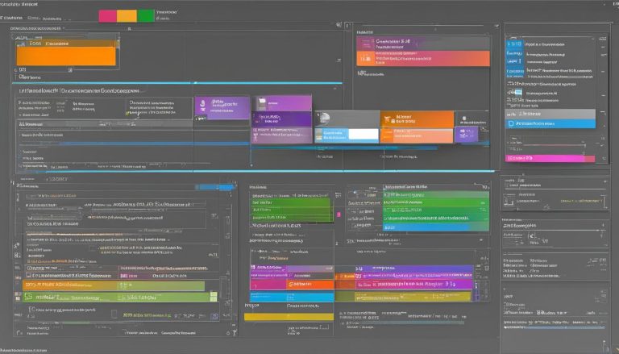Select the round globe icon in the gray block

(x=325, y=118)
